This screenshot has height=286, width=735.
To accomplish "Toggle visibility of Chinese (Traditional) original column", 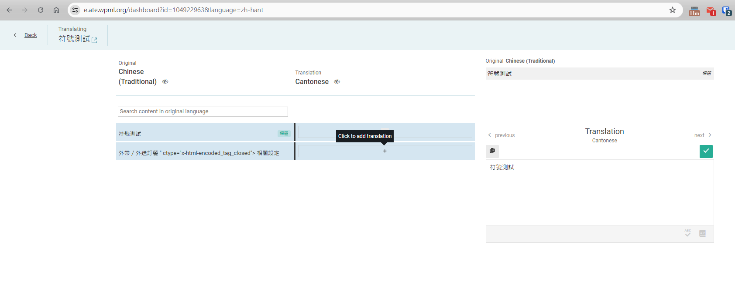I will click(x=165, y=82).
